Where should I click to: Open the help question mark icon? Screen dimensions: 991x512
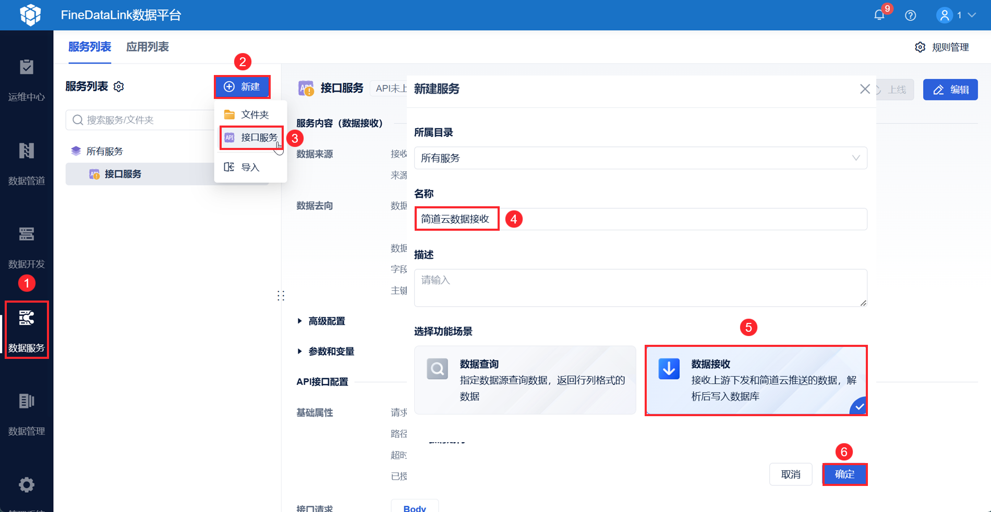tap(911, 16)
